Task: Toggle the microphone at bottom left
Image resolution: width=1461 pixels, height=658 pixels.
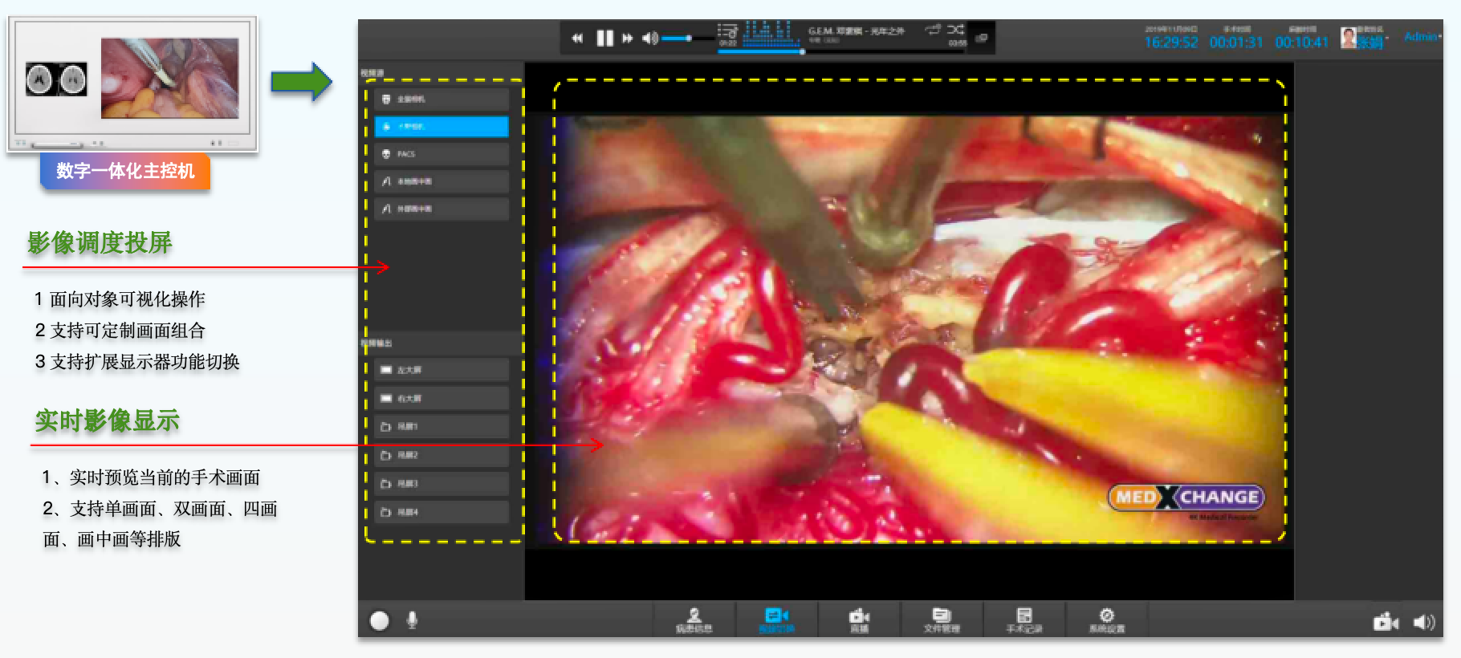Action: tap(412, 620)
